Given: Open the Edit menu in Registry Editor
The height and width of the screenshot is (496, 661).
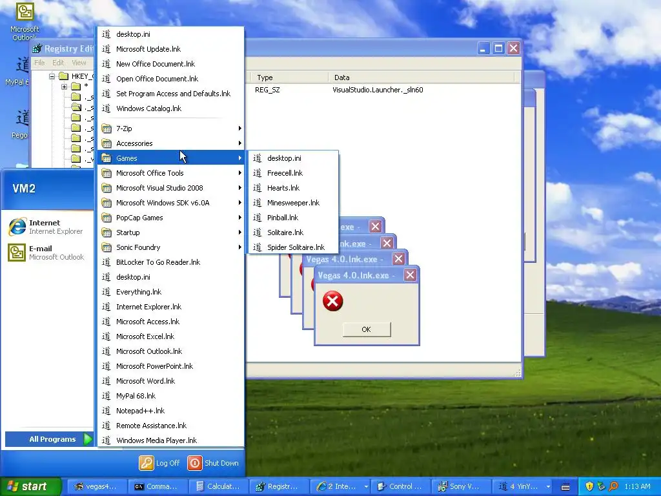Looking at the screenshot, I should click(58, 63).
